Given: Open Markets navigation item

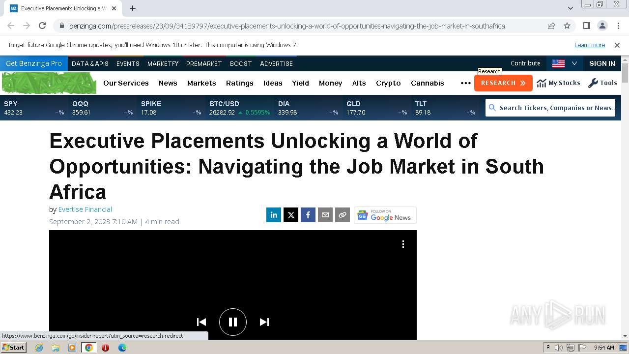Looking at the screenshot, I should coord(201,83).
